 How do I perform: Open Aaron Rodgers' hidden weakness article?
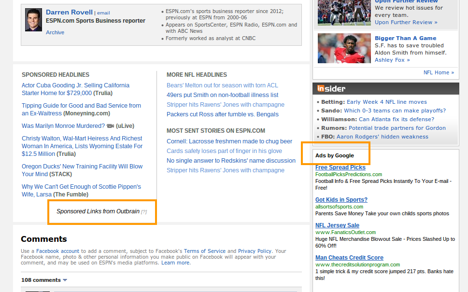point(382,137)
